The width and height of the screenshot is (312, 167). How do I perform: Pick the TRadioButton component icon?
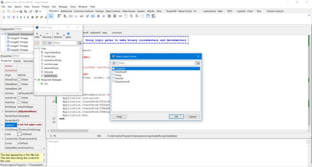(x=104, y=16)
